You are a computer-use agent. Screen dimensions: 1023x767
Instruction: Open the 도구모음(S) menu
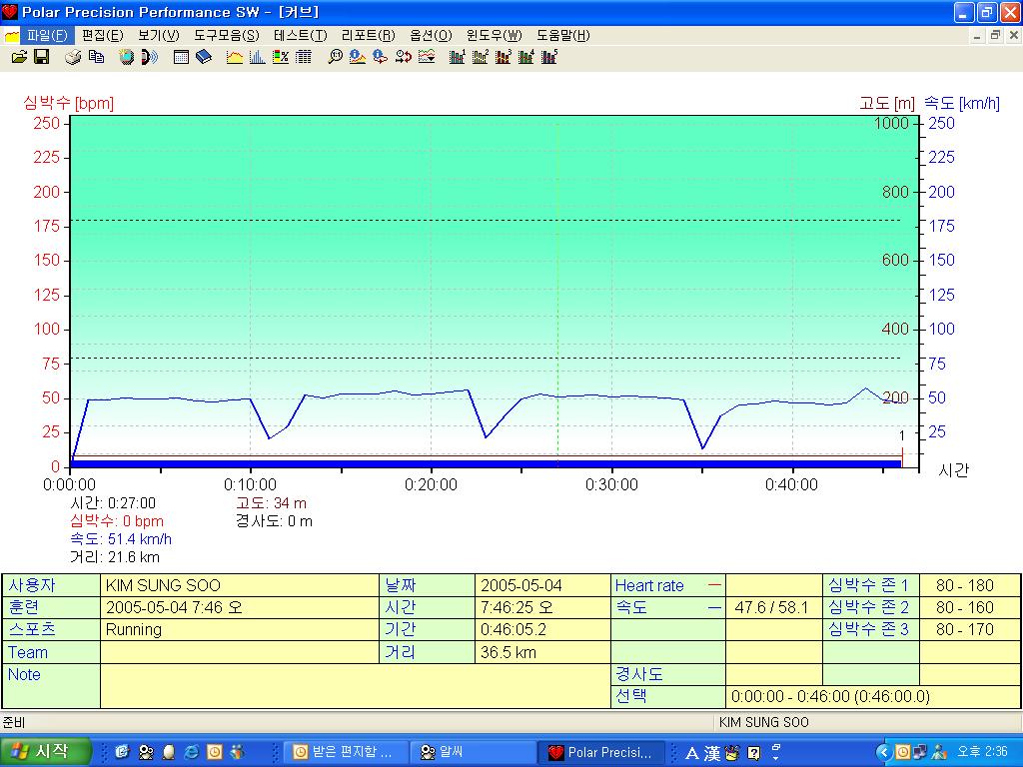(227, 35)
